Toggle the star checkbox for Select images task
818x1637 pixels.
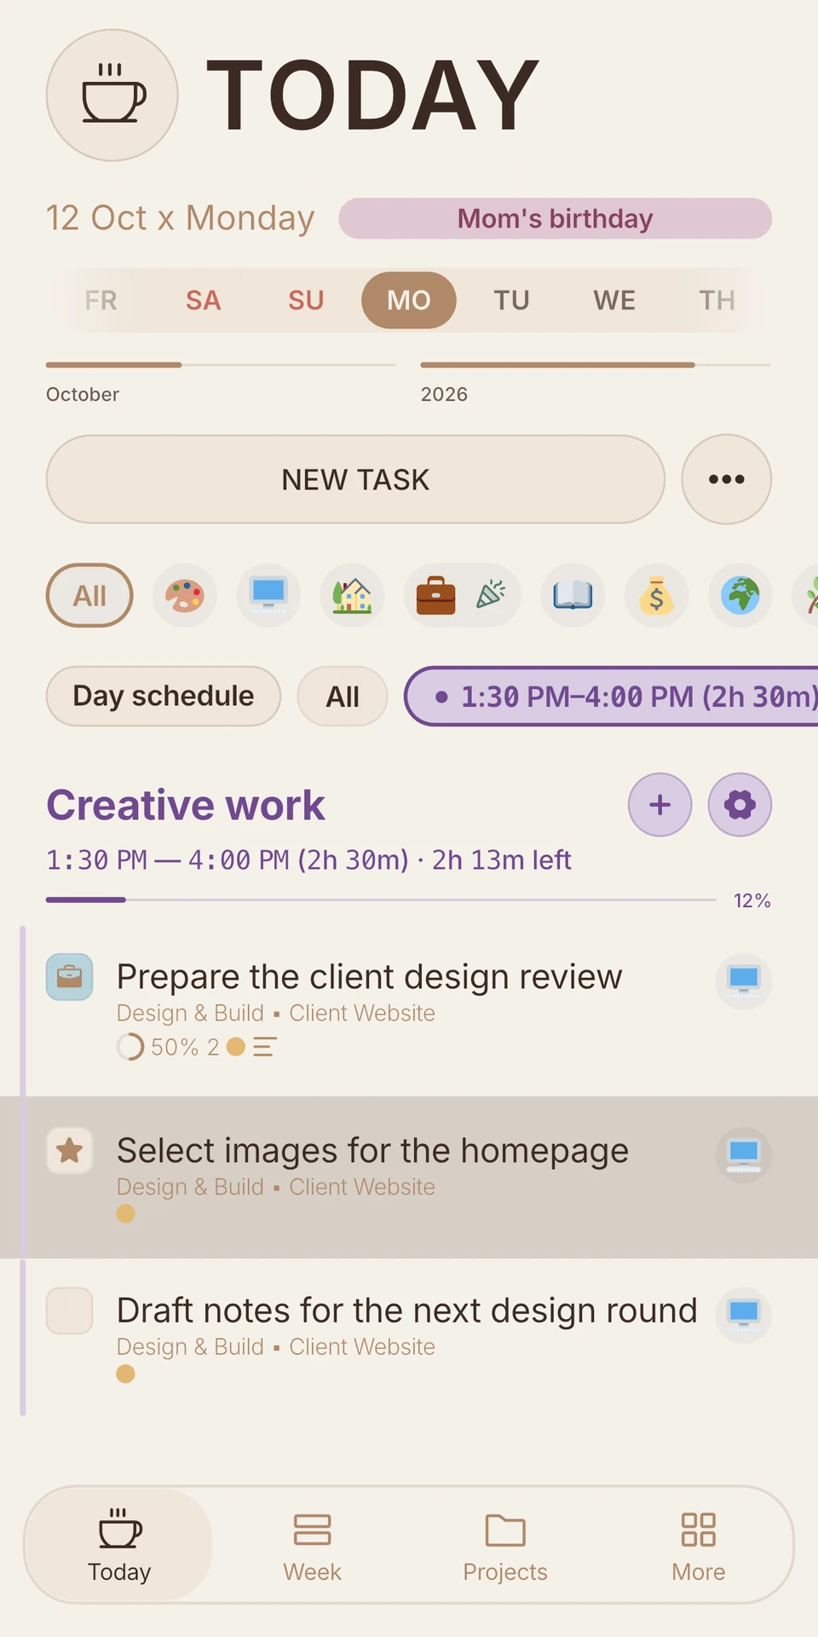point(69,1151)
